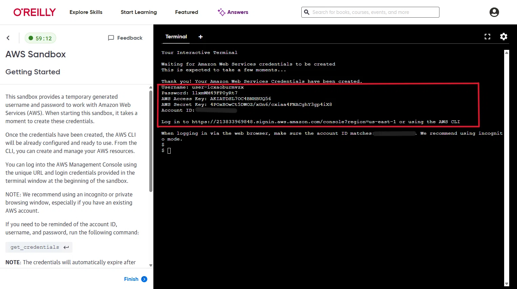The height and width of the screenshot is (289, 517).
Task: Click the terminal prompt cursor
Action: pyautogui.click(x=169, y=151)
